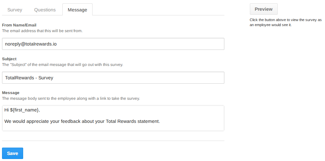Screen dimensions: 325x161
Task: Click the help text below the Preview button
Action: 285,22
